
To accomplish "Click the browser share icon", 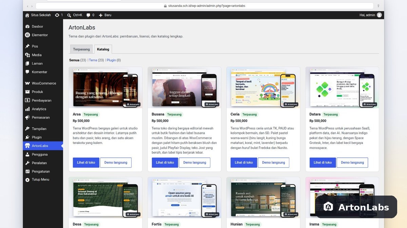I will coord(378,6).
